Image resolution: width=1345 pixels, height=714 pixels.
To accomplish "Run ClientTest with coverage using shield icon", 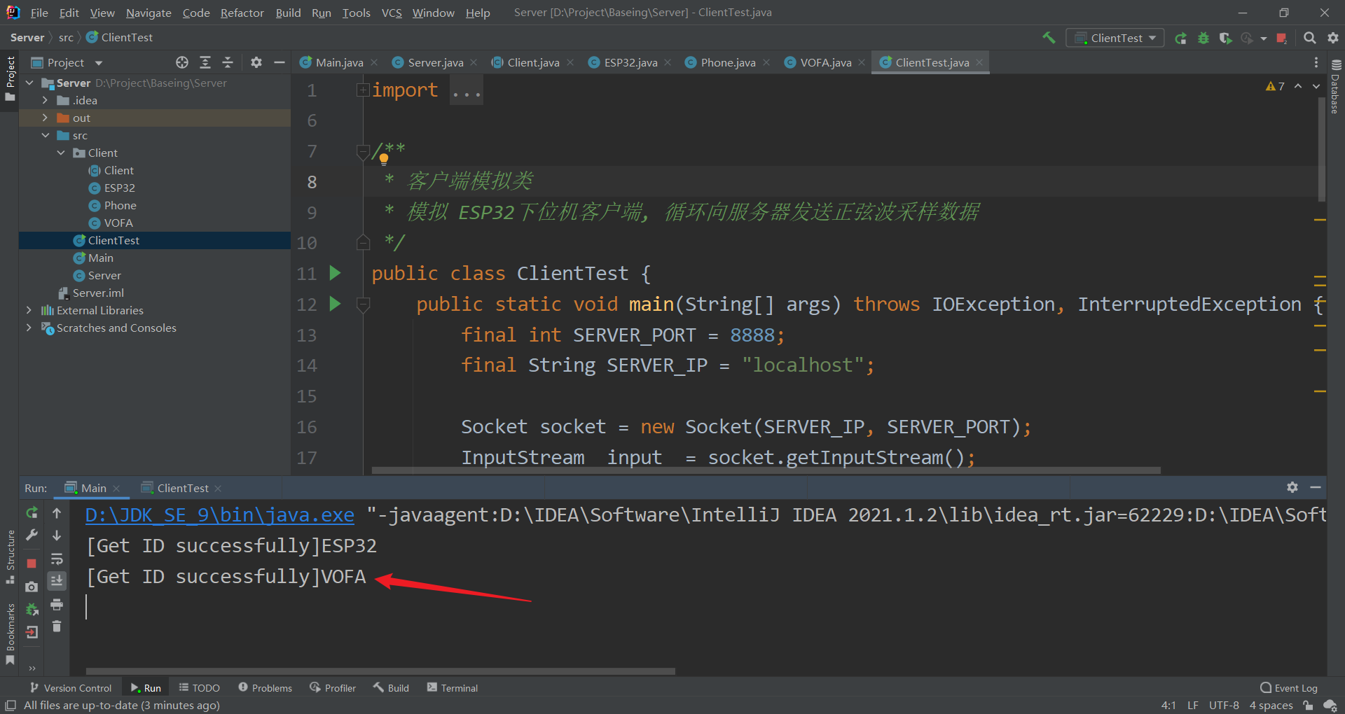I will 1225,38.
